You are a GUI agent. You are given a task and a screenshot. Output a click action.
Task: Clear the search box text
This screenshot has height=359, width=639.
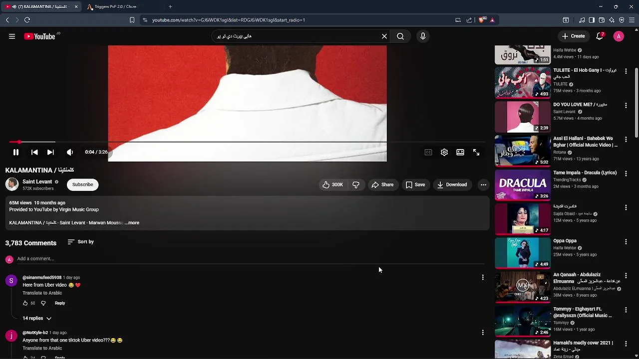tap(384, 36)
